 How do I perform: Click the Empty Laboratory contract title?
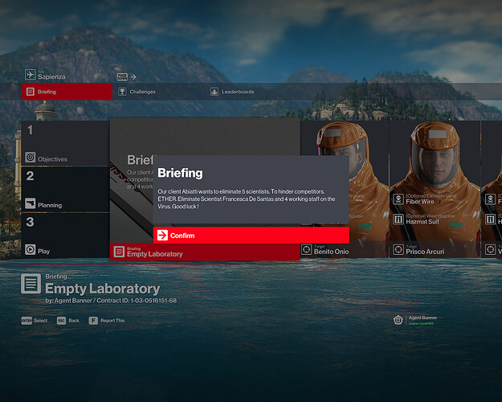tap(103, 289)
